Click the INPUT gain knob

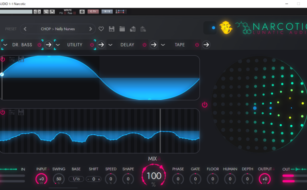click(x=41, y=179)
